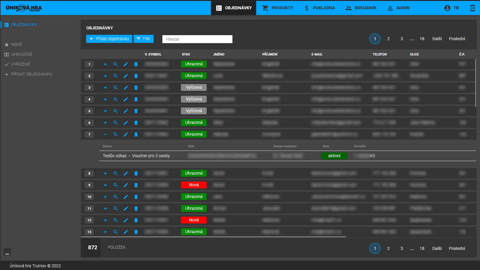The image size is (480, 270).
Task: Click the mobile device icon in top bar
Action: (472, 8)
